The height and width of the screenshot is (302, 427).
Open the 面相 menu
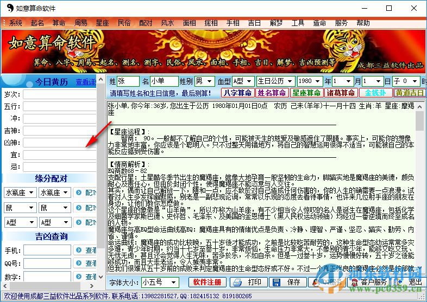(x=189, y=23)
